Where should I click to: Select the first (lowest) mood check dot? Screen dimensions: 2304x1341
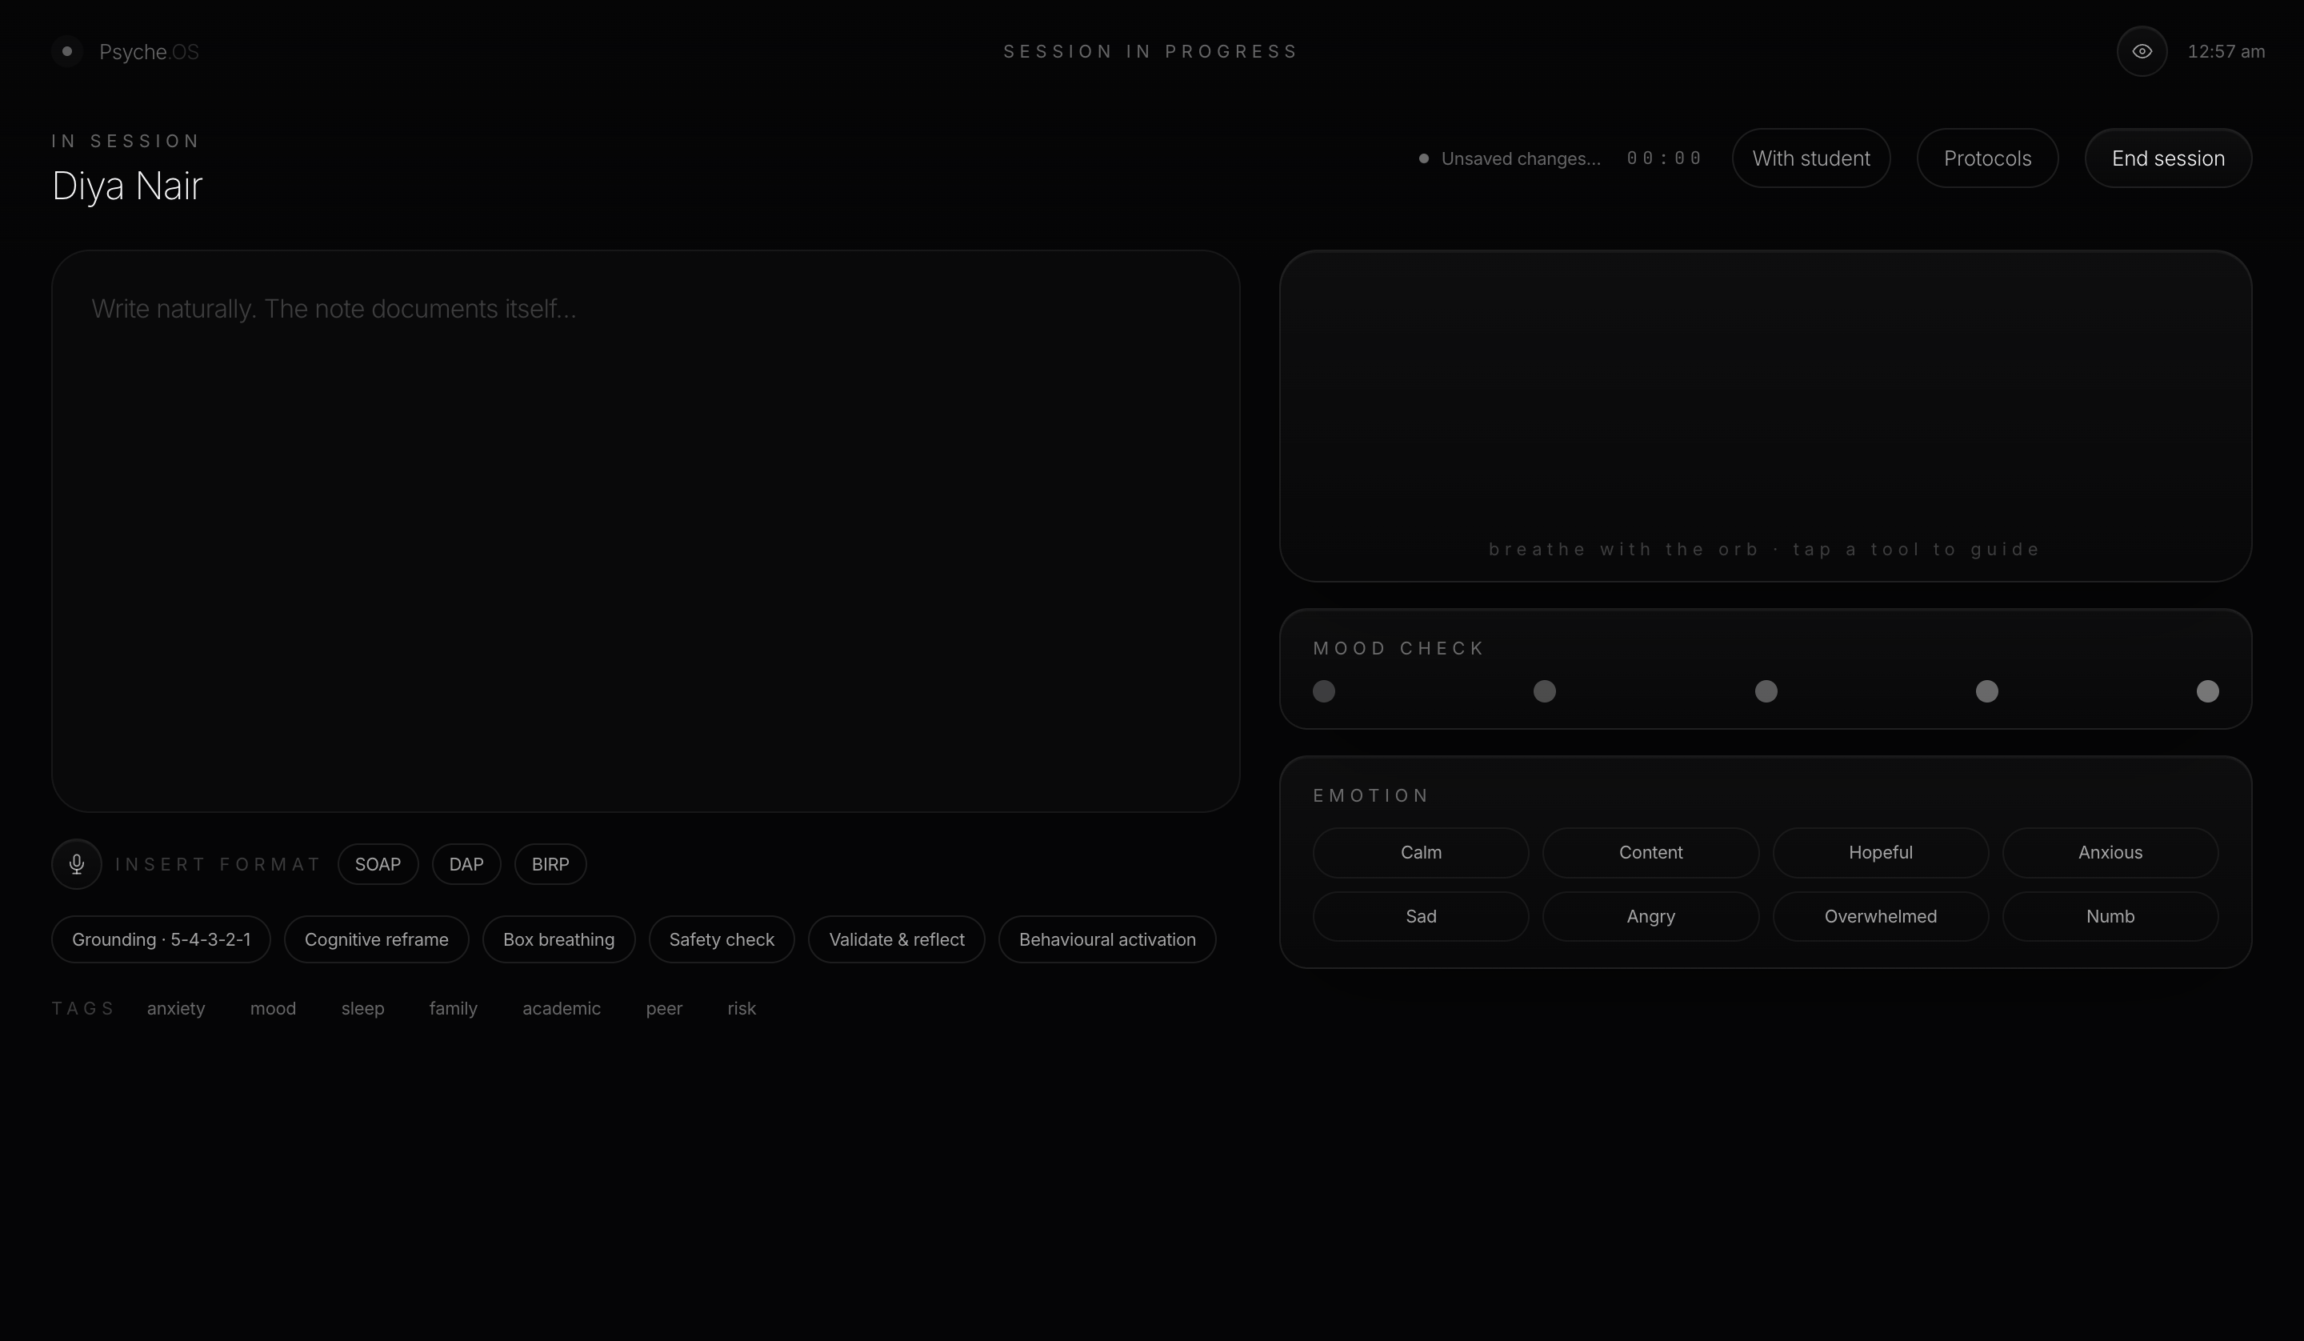(1323, 691)
